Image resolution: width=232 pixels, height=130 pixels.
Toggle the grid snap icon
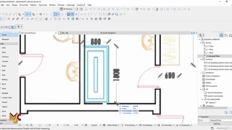click(x=41, y=14)
